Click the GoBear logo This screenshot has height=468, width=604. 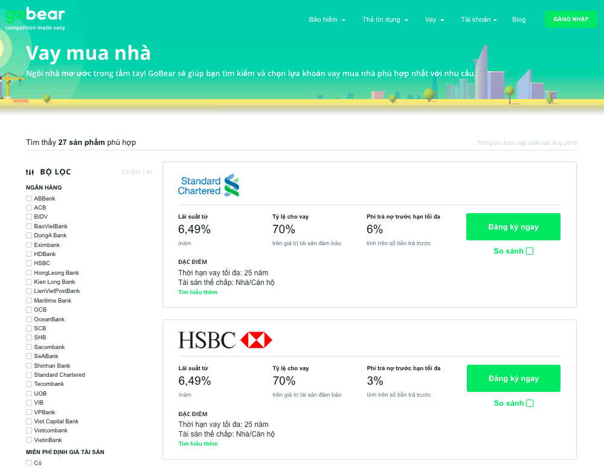click(x=35, y=19)
